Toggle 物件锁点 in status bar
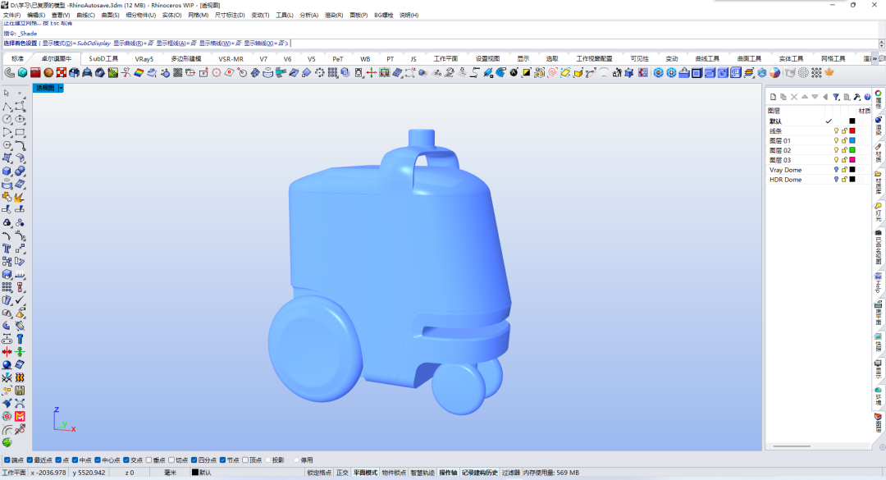 point(394,473)
